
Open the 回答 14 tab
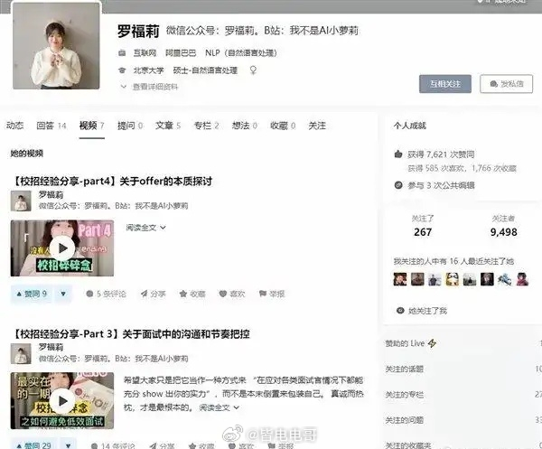[51, 126]
